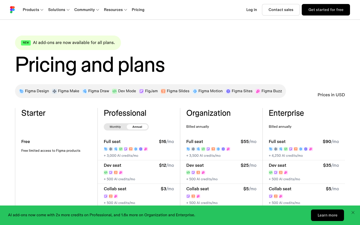The image size is (360, 225).
Task: Click '+ 4,250 AI credits/mo' text
Action: pyautogui.click(x=286, y=155)
